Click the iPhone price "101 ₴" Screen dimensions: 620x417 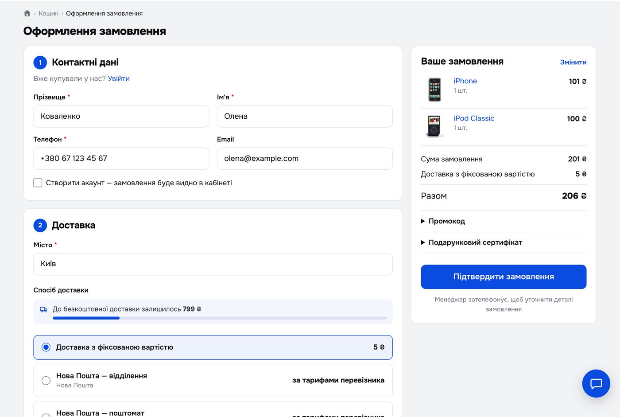[577, 81]
